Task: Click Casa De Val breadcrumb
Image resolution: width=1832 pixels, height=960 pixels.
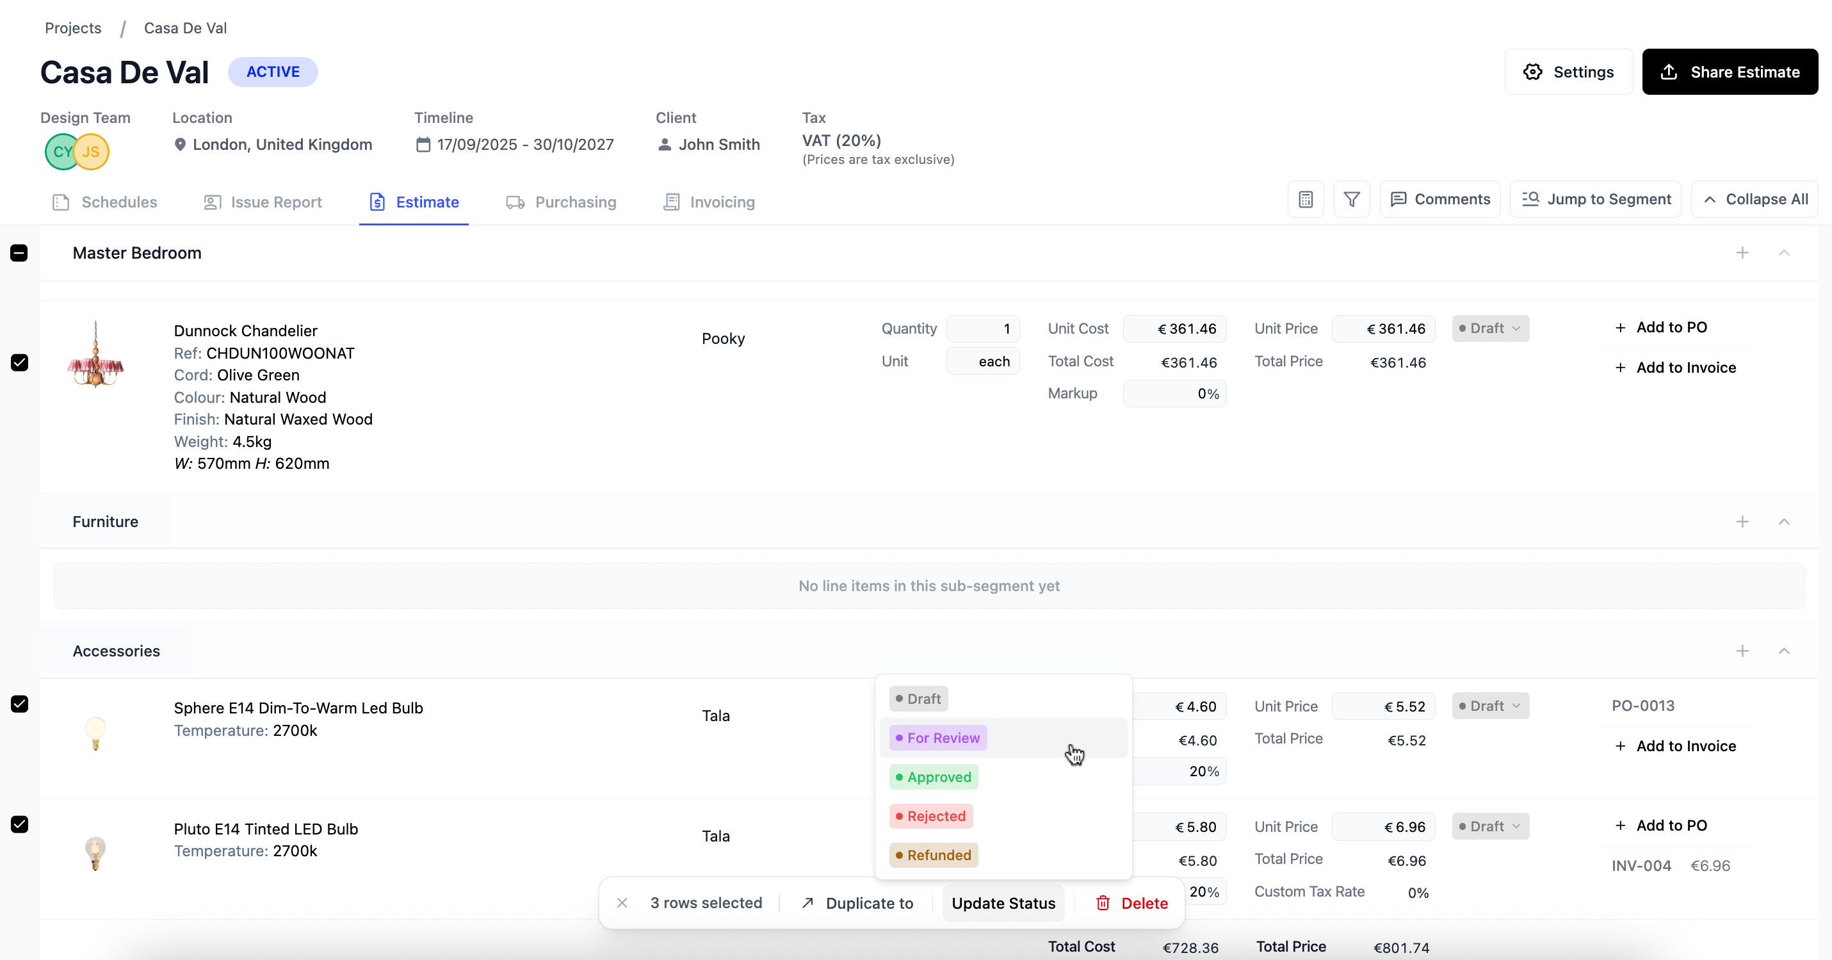Action: click(186, 28)
